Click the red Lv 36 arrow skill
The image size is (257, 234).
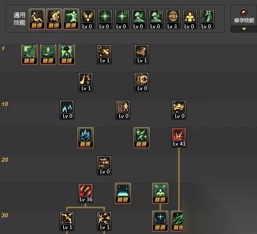click(86, 193)
